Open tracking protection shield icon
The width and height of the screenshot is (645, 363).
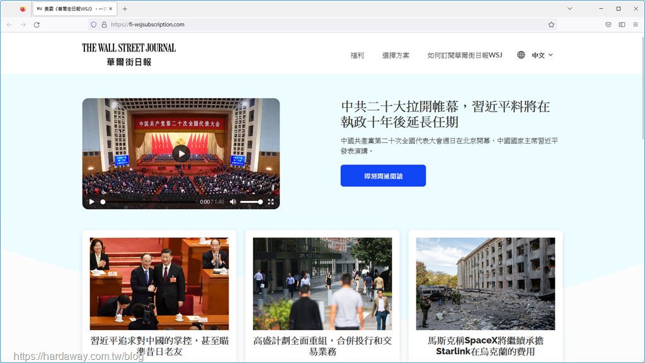94,25
